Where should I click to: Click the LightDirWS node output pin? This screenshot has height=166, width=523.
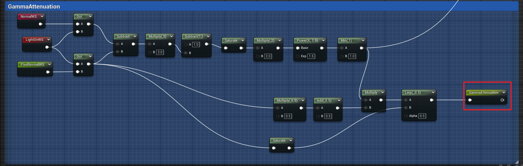coord(47,47)
